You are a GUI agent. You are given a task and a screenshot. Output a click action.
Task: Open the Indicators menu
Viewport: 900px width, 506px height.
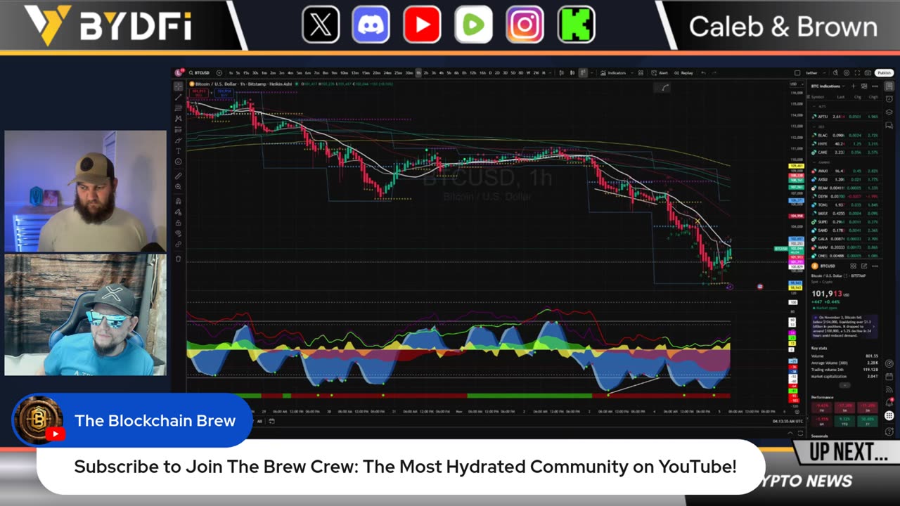tap(613, 72)
